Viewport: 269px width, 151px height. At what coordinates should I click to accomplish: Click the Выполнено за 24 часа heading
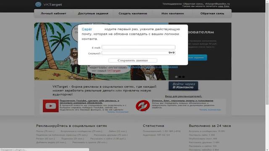(210, 126)
